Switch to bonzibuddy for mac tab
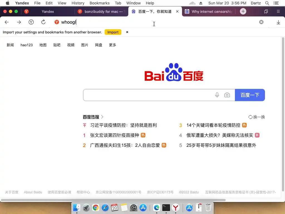 101,11
